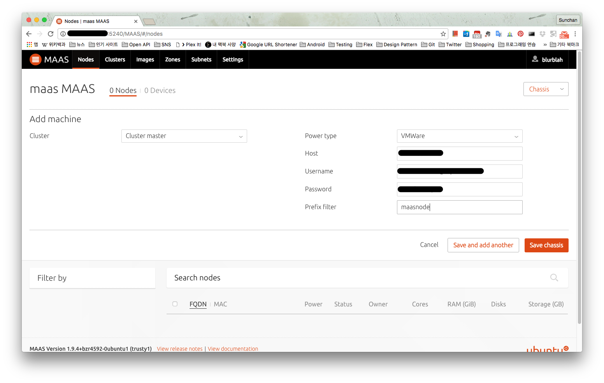The height and width of the screenshot is (383, 604).
Task: Open the Subnets menu item
Action: coord(201,59)
